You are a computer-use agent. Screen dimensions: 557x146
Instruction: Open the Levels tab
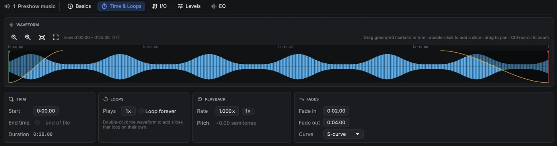[189, 6]
